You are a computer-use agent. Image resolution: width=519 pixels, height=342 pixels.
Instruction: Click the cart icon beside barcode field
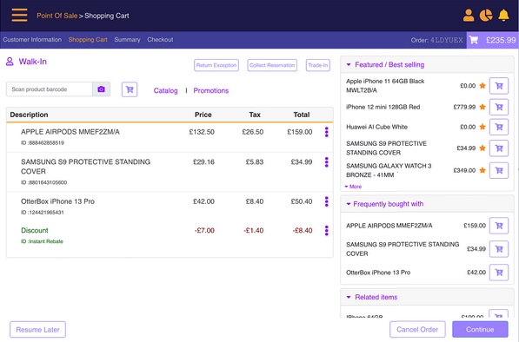tap(130, 89)
